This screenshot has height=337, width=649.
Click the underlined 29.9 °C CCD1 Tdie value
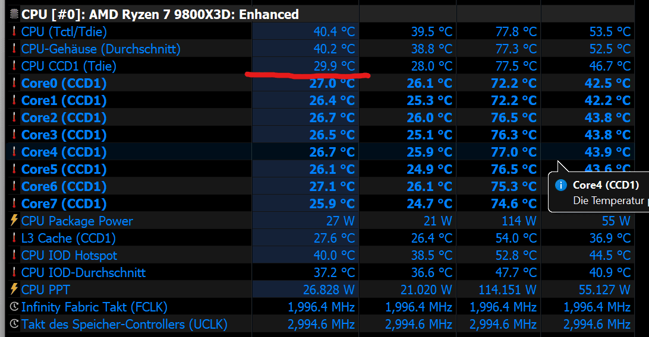(334, 66)
